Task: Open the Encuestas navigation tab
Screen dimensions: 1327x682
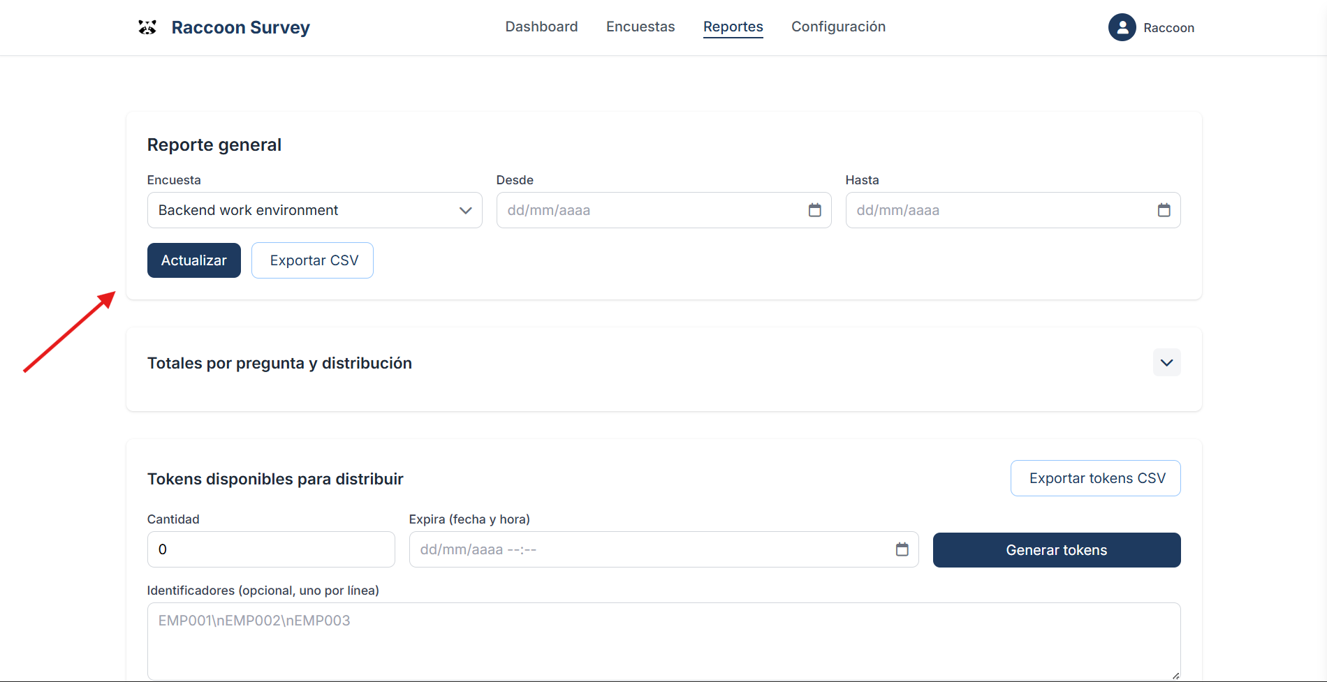Action: [x=640, y=27]
